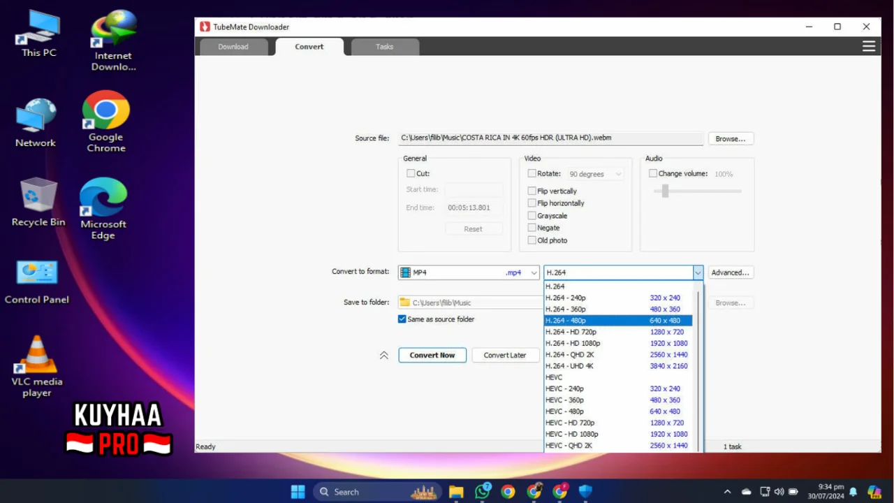The image size is (894, 503).
Task: Enable the Change volume checkbox
Action: (x=653, y=173)
